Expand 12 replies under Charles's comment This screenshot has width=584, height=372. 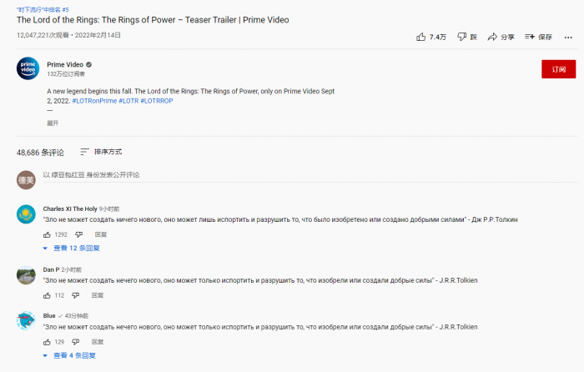72,248
